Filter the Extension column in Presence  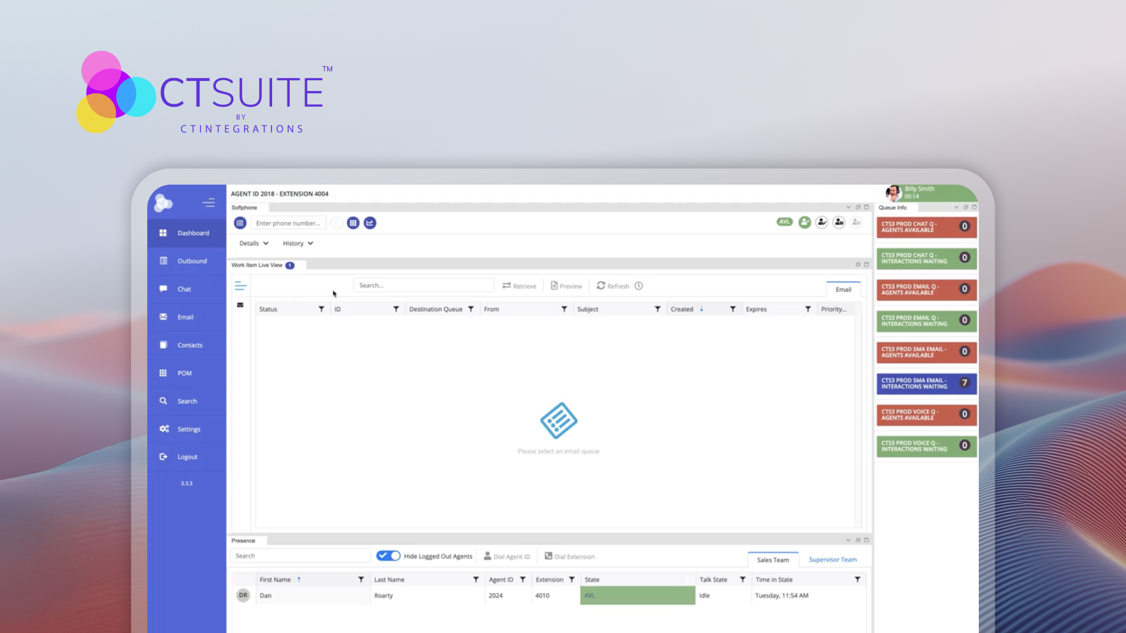pyautogui.click(x=572, y=580)
